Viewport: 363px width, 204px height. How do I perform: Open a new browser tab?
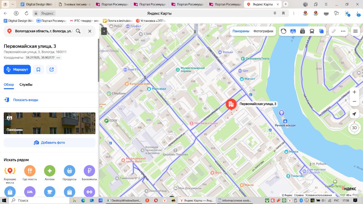coord(286,4)
